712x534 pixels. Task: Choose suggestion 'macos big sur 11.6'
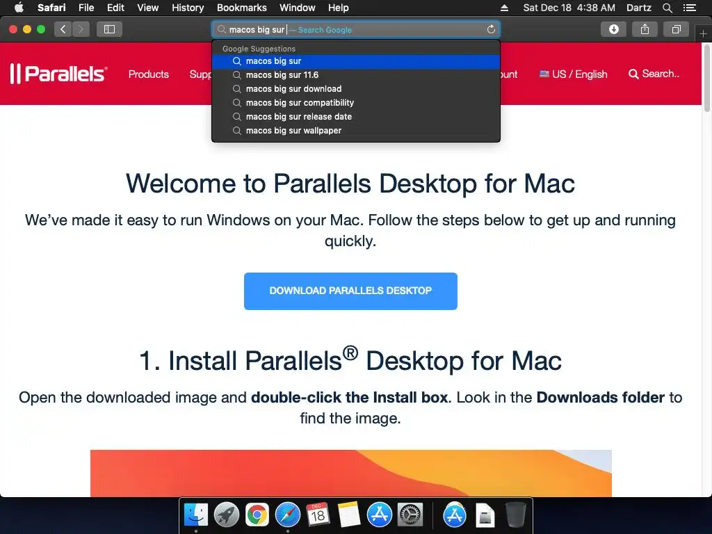coord(356,75)
